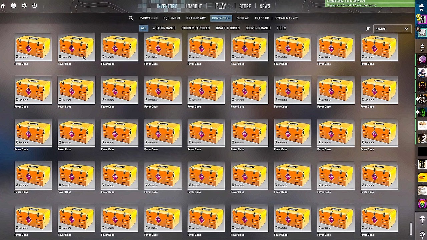The image size is (427, 240).
Task: Select the yellow duck friend avatar
Action: click(x=422, y=177)
